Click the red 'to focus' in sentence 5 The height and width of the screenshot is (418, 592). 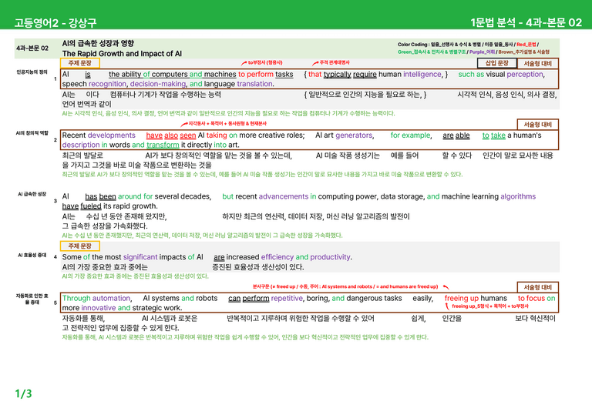pos(531,298)
